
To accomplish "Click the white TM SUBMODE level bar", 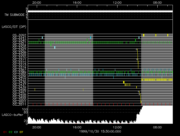I will [x=100, y=12].
